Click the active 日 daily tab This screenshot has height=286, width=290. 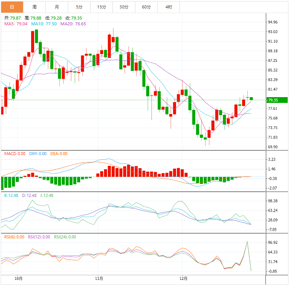[12, 7]
